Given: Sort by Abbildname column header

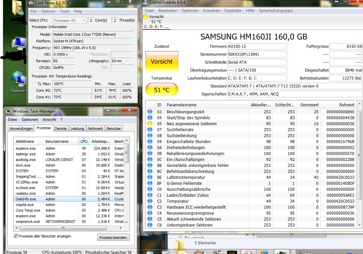Looking at the screenshot, I should (x=29, y=141).
